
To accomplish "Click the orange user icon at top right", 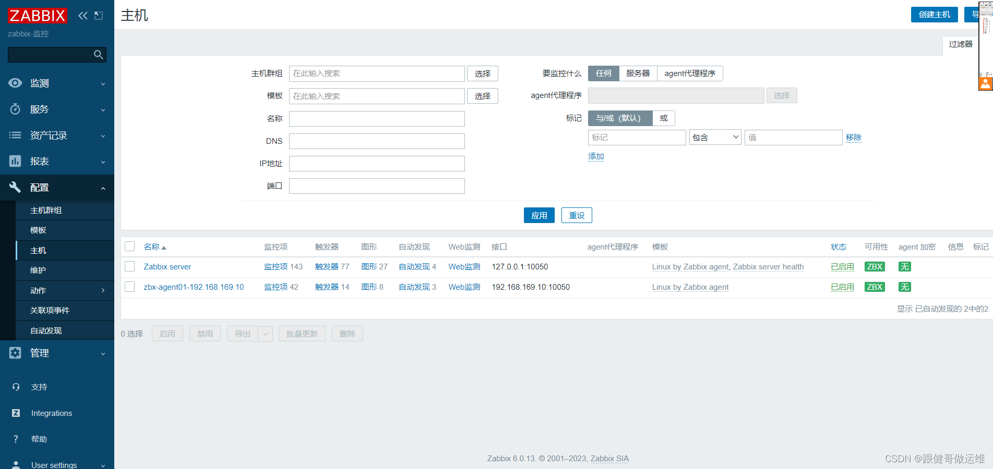I will pos(985,83).
